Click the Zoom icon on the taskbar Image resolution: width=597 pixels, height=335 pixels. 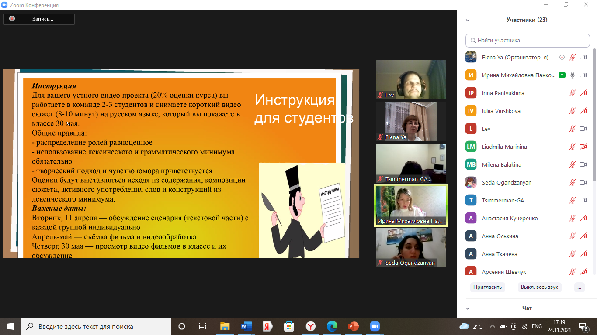(x=375, y=326)
